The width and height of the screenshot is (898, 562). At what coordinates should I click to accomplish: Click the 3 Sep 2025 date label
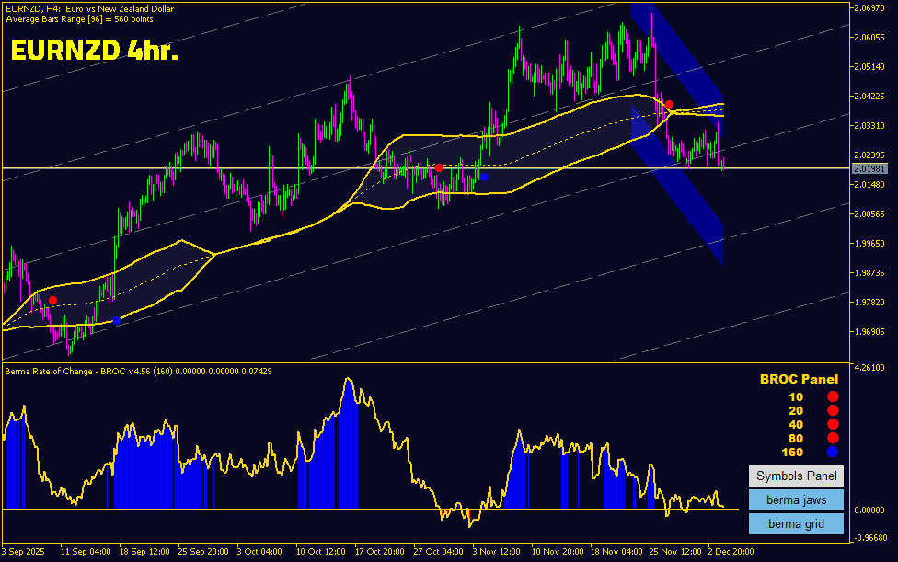[23, 552]
